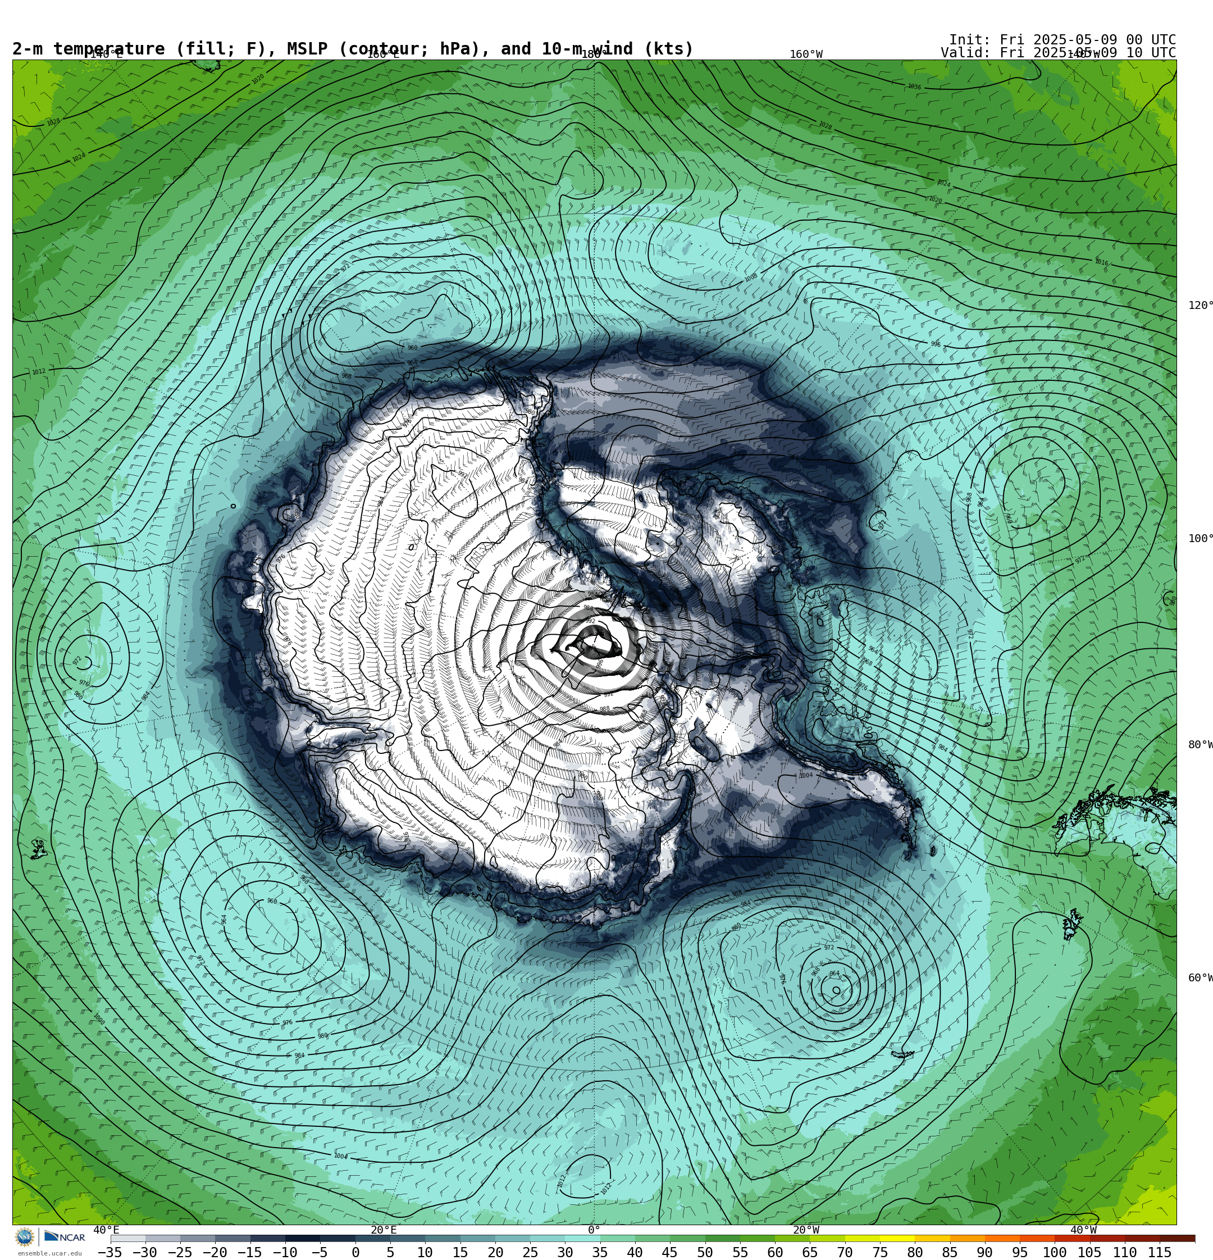Click the '80°W' longitude label on right edge
The image size is (1213, 1260).
coord(1200,745)
